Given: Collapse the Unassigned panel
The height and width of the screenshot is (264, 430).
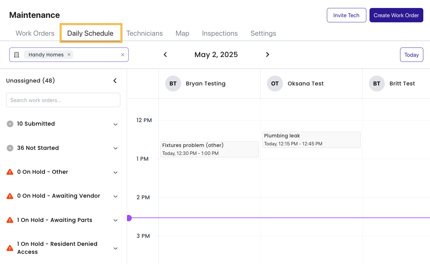Looking at the screenshot, I should pos(115,81).
